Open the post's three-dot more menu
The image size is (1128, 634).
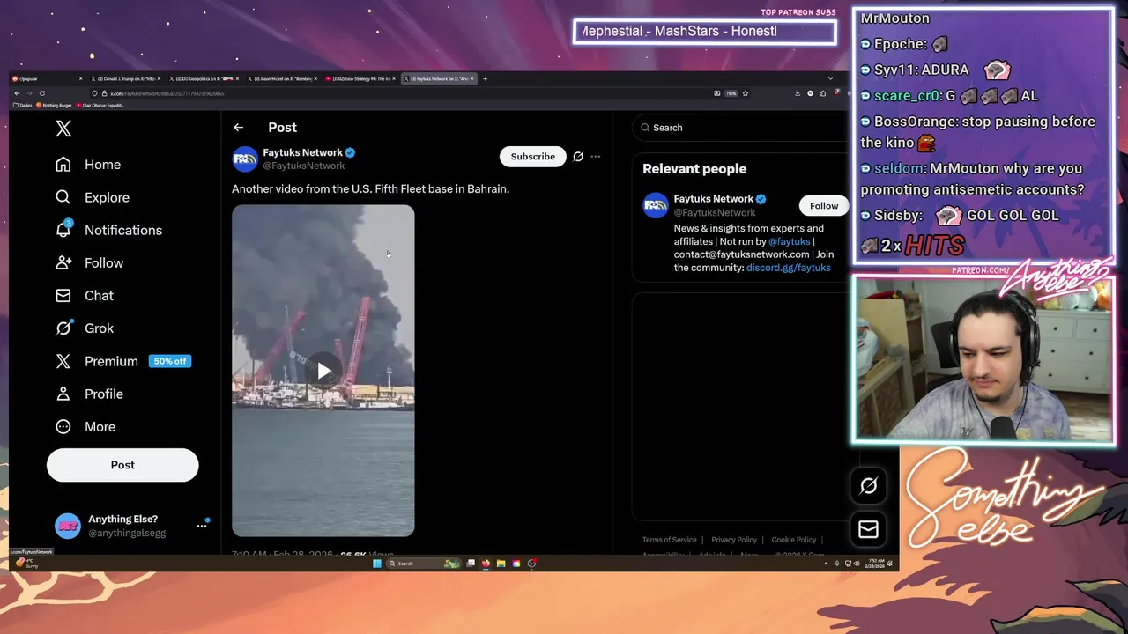pyautogui.click(x=596, y=157)
